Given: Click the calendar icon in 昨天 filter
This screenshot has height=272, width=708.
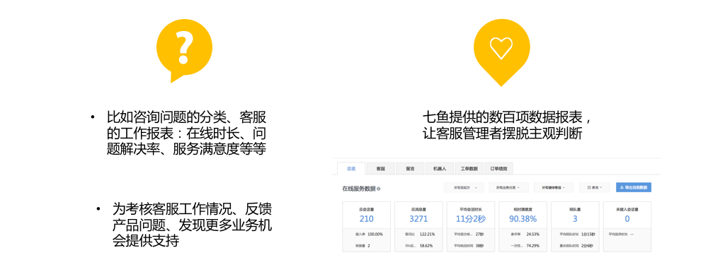Looking at the screenshot, I should click(588, 187).
